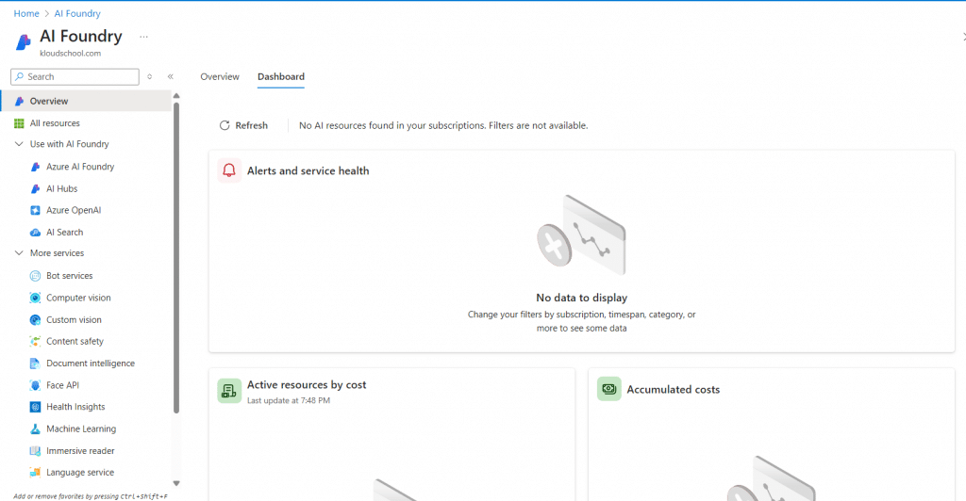The width and height of the screenshot is (966, 501).
Task: Open Content safety in sidebar
Action: click(75, 341)
